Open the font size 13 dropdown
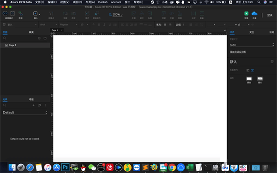This screenshot has width=277, height=173. (x=84, y=24)
